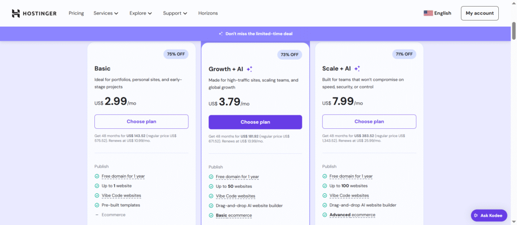Click the Growth plan Vibe Code checkmark
Screen dimensions: 517x225
(x=211, y=196)
